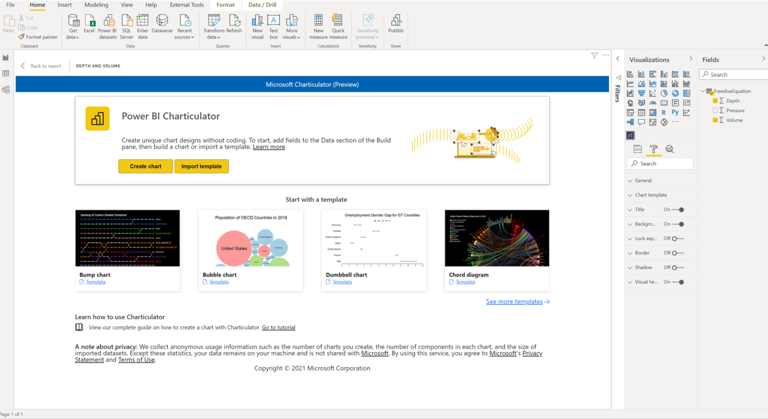Select the Python visual icon
Screen dimensions: 768x419
click(x=675, y=112)
